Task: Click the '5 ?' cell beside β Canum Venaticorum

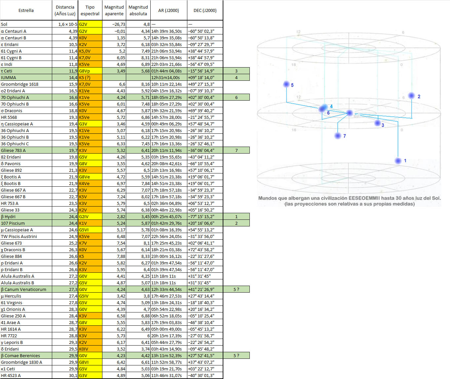Action: (x=236, y=289)
